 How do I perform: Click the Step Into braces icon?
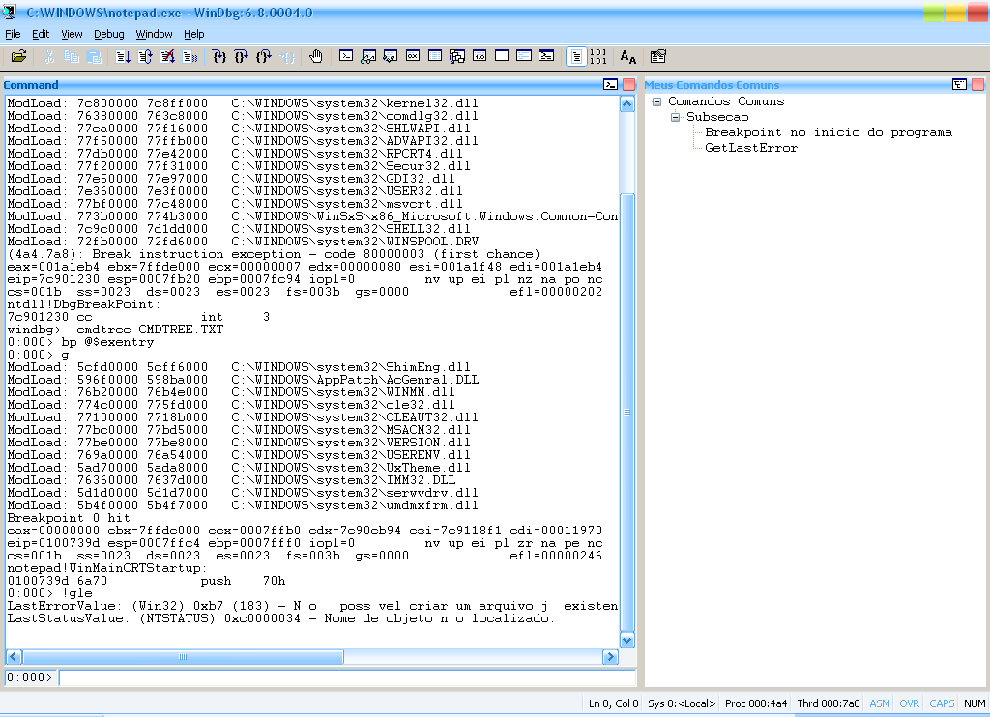pyautogui.click(x=218, y=57)
